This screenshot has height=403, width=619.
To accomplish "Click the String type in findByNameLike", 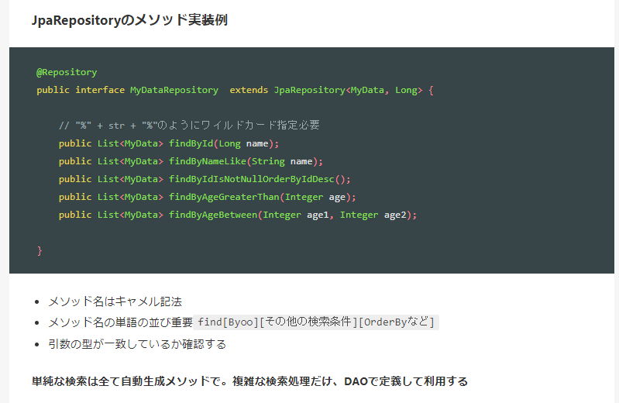I will [268, 161].
